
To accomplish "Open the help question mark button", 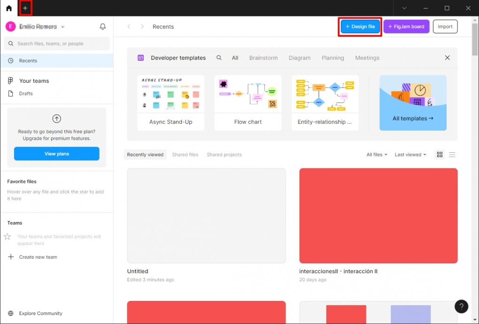I will click(461, 307).
